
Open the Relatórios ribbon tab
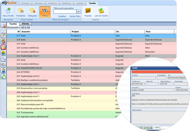[67, 3]
